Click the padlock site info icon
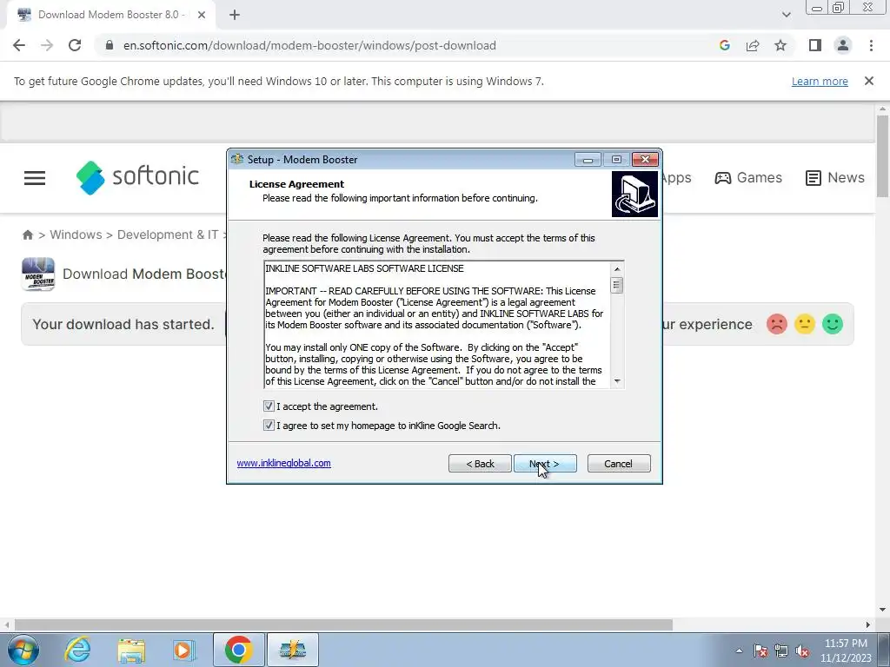Screen dimensions: 890x667 coord(110,45)
